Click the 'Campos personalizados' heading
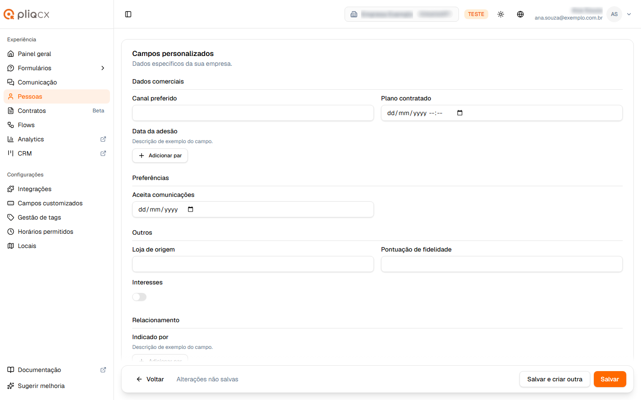The image size is (641, 400). pos(173,53)
